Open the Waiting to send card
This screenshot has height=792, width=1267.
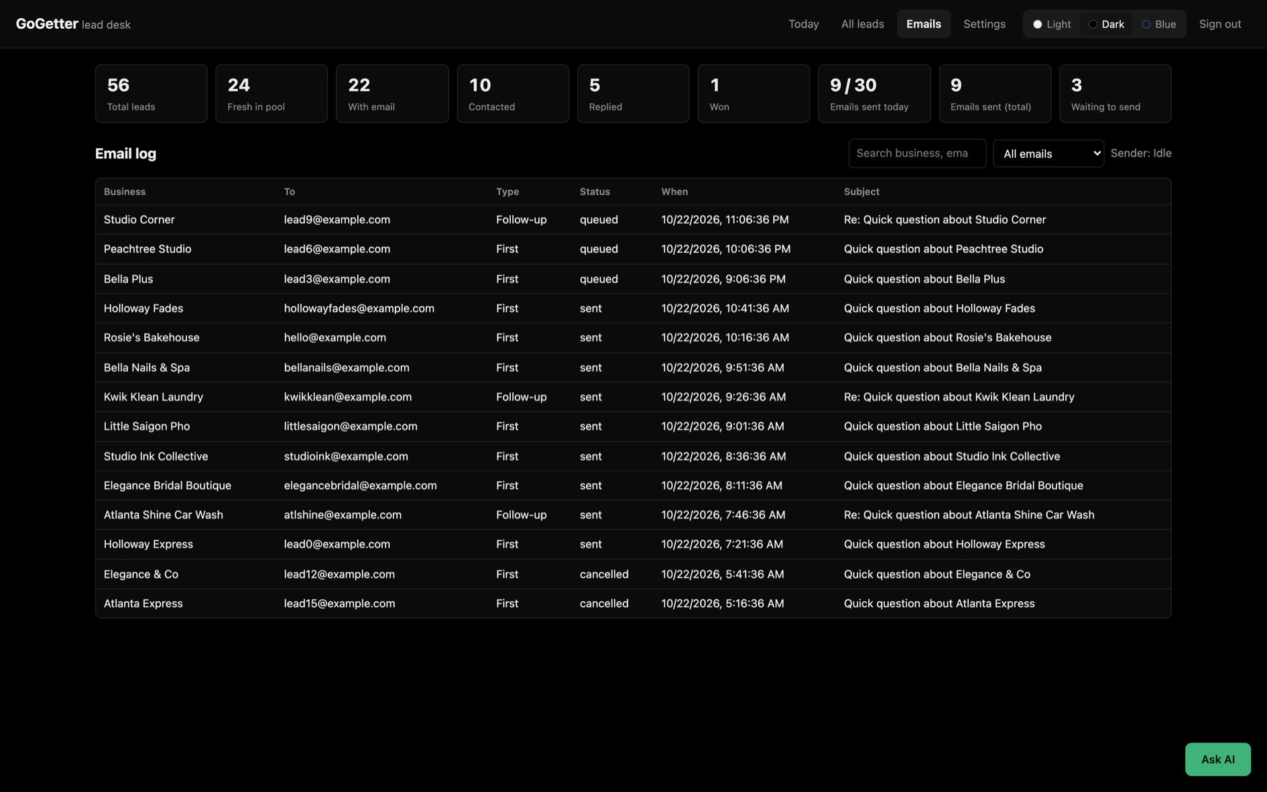[1115, 93]
